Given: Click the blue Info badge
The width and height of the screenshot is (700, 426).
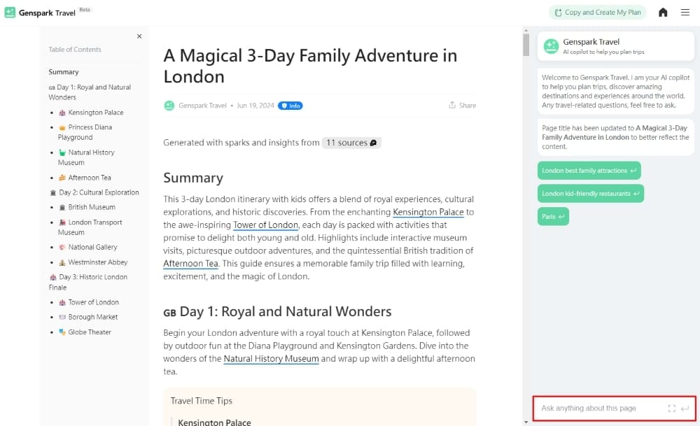Looking at the screenshot, I should click(290, 106).
